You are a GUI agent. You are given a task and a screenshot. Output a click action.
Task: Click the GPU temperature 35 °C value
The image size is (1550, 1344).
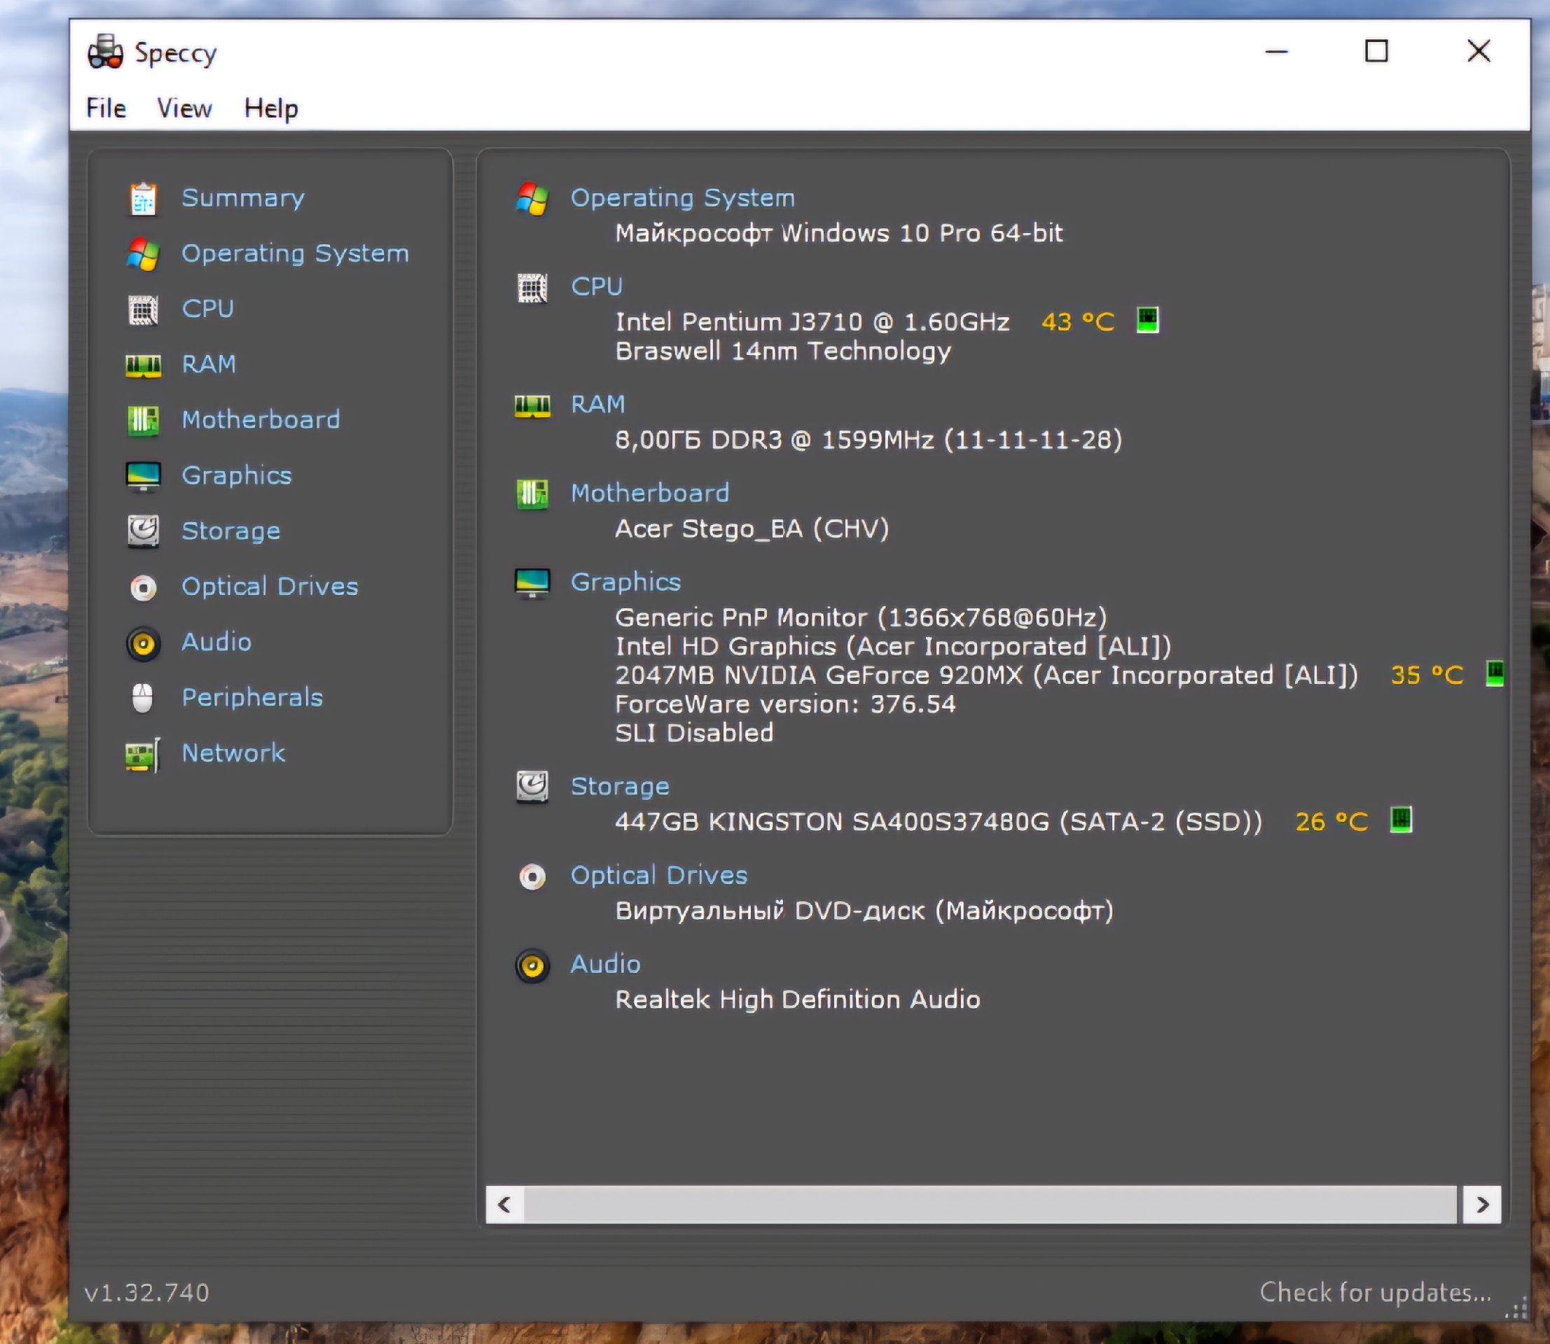click(x=1427, y=675)
